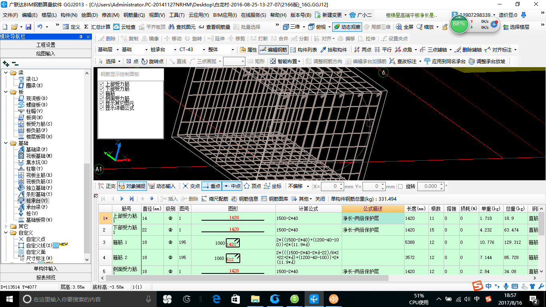Open 查看钢筋量 view rebar quantity

coord(214,27)
